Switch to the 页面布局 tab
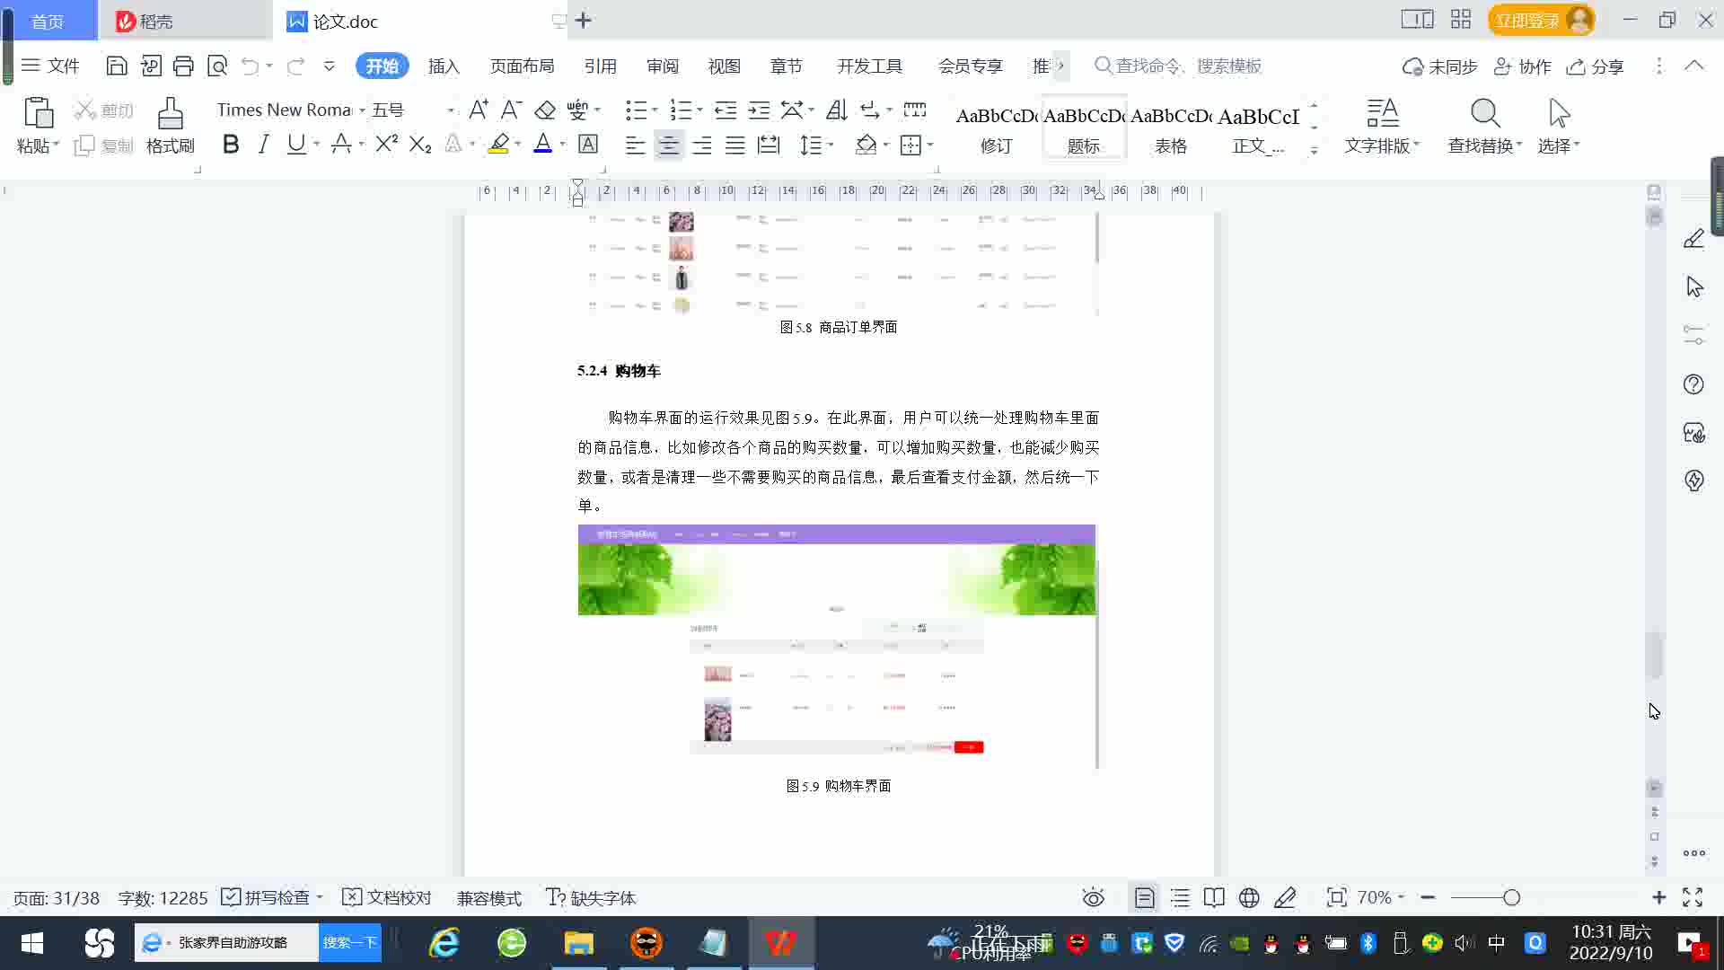The height and width of the screenshot is (970, 1724). (522, 66)
